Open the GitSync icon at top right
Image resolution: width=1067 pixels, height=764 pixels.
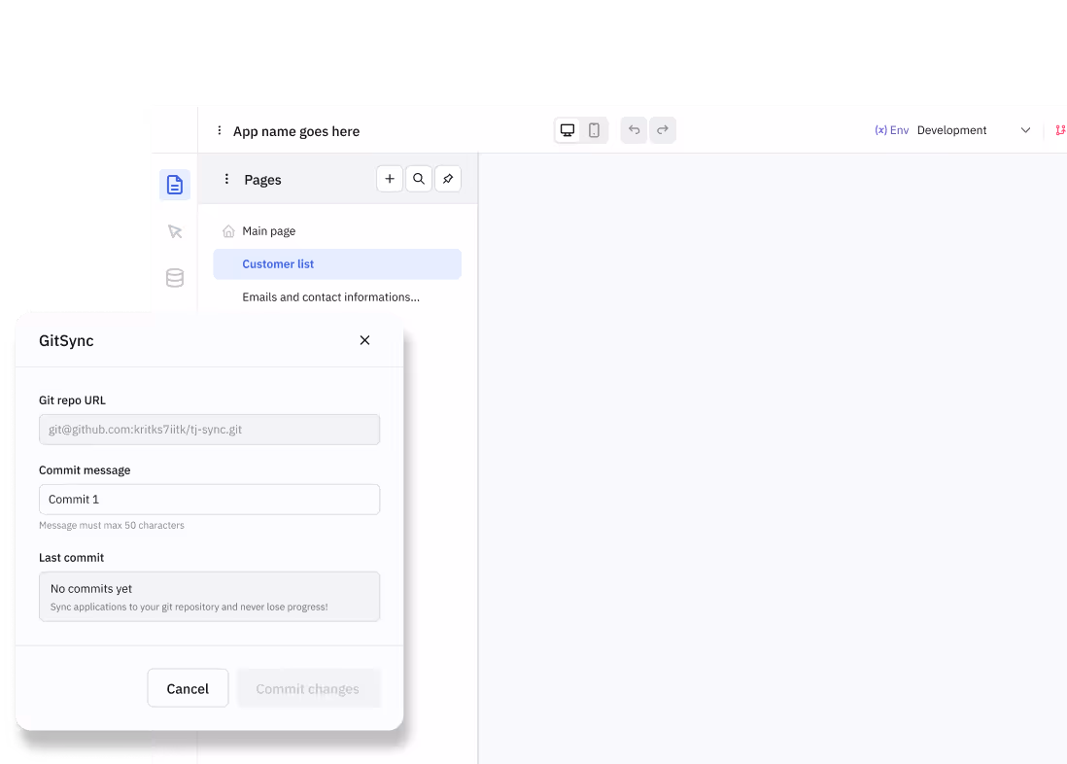coord(1060,130)
